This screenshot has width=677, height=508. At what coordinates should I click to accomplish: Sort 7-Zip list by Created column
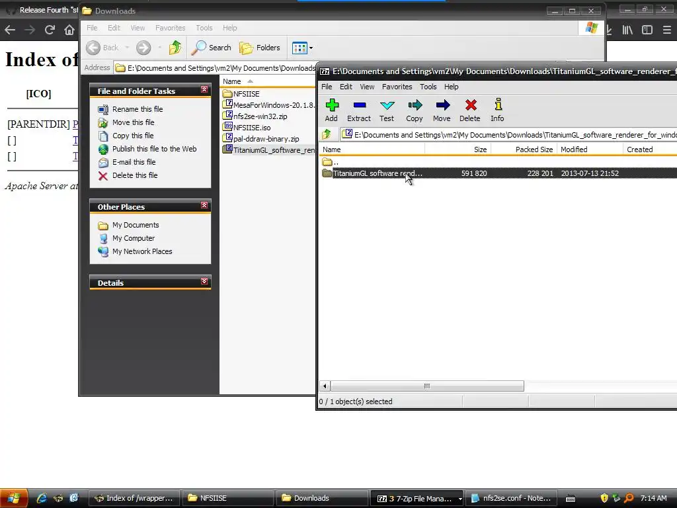[x=650, y=149]
